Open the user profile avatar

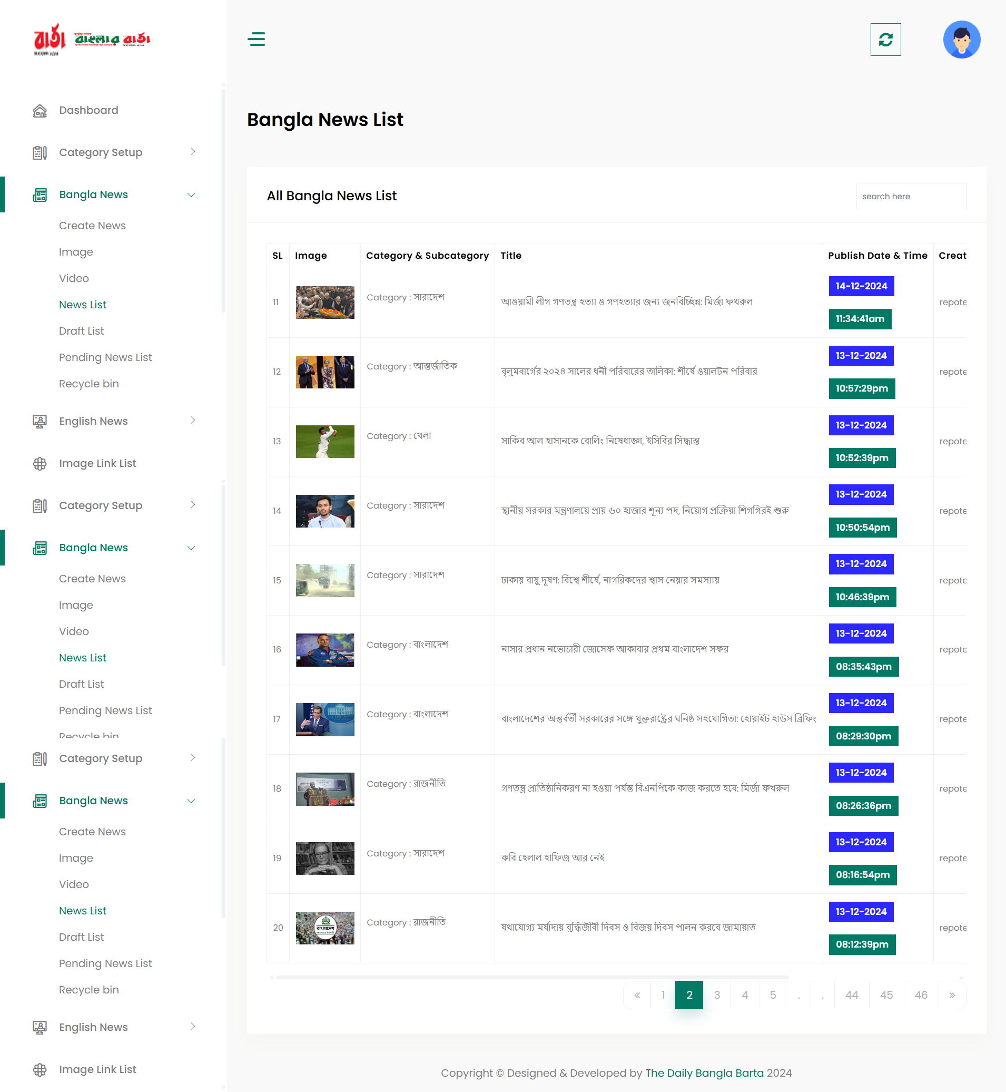(x=961, y=39)
